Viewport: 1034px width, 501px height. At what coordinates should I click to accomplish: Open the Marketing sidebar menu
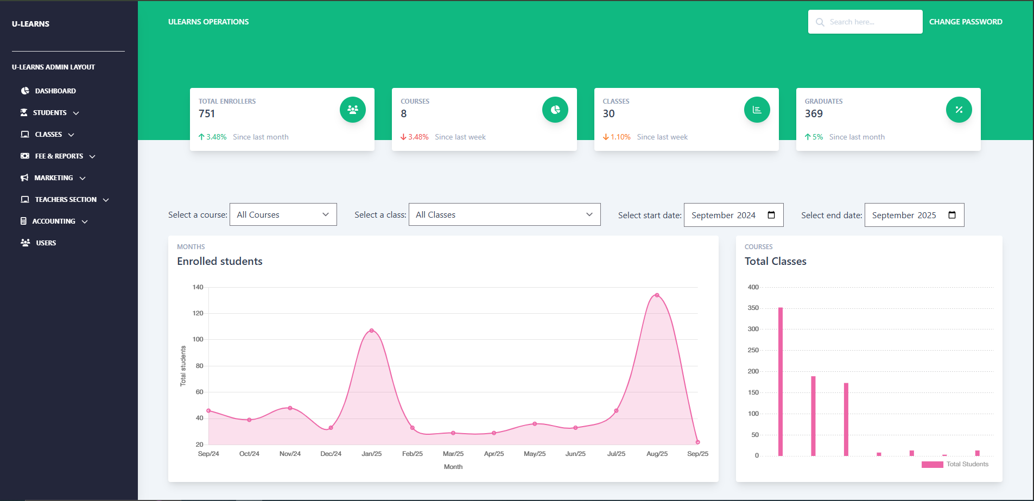pos(53,177)
